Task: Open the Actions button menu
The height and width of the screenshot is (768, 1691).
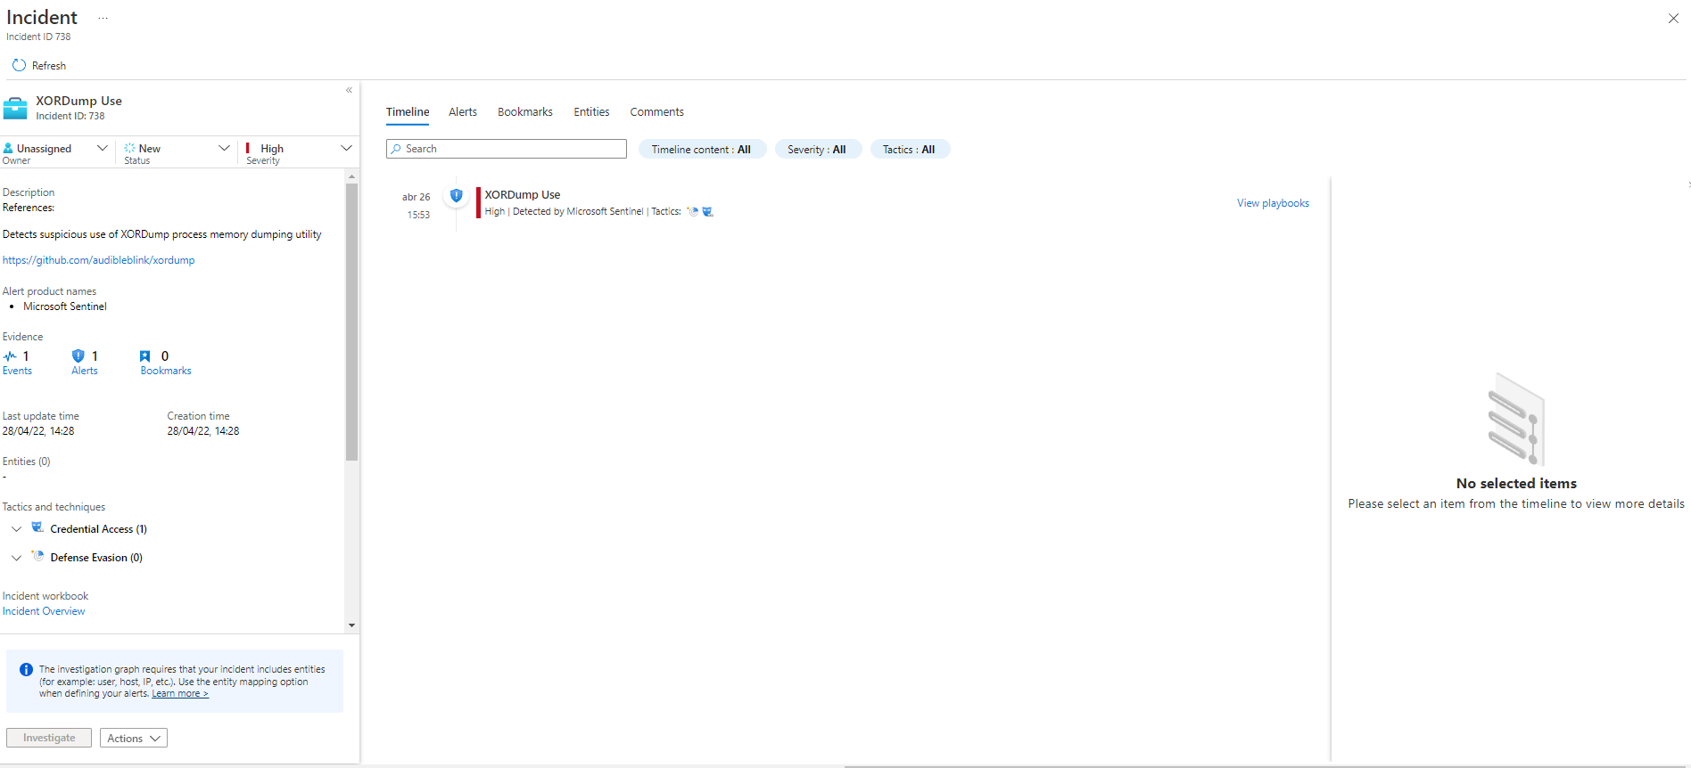Action: click(133, 739)
